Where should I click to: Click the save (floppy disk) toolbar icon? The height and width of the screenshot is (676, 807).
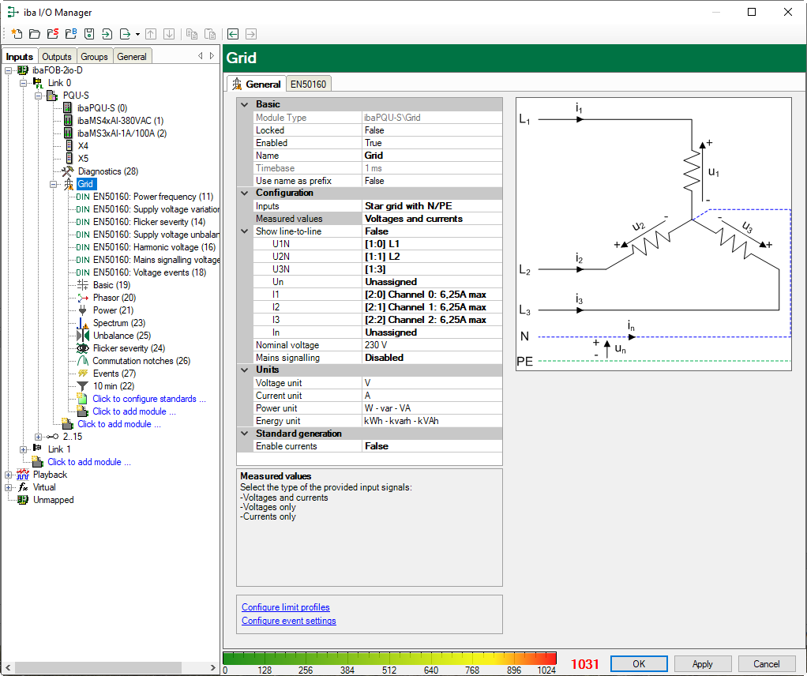tap(89, 34)
